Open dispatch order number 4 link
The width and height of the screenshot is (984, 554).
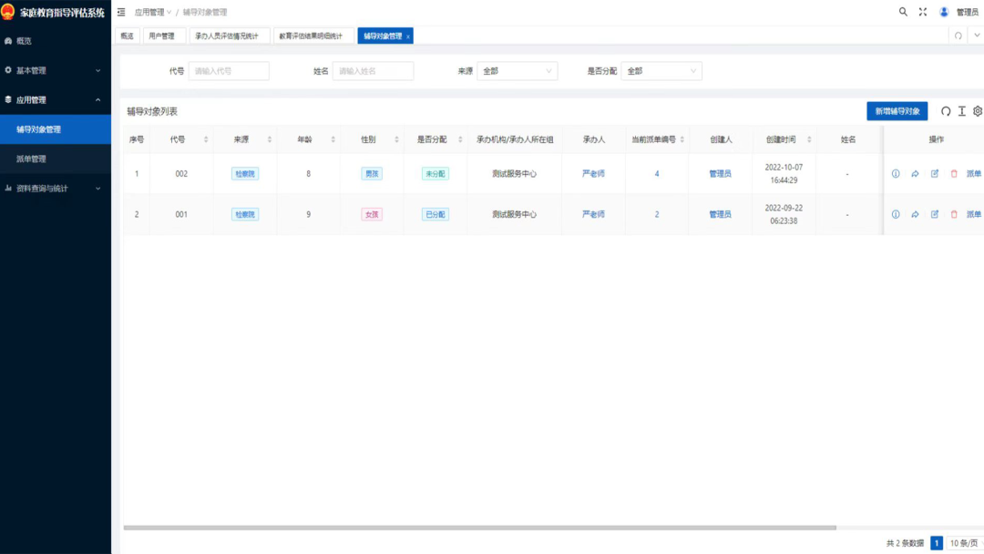point(657,174)
